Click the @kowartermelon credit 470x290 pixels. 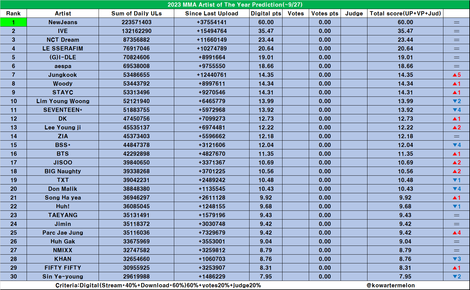[x=390, y=285]
